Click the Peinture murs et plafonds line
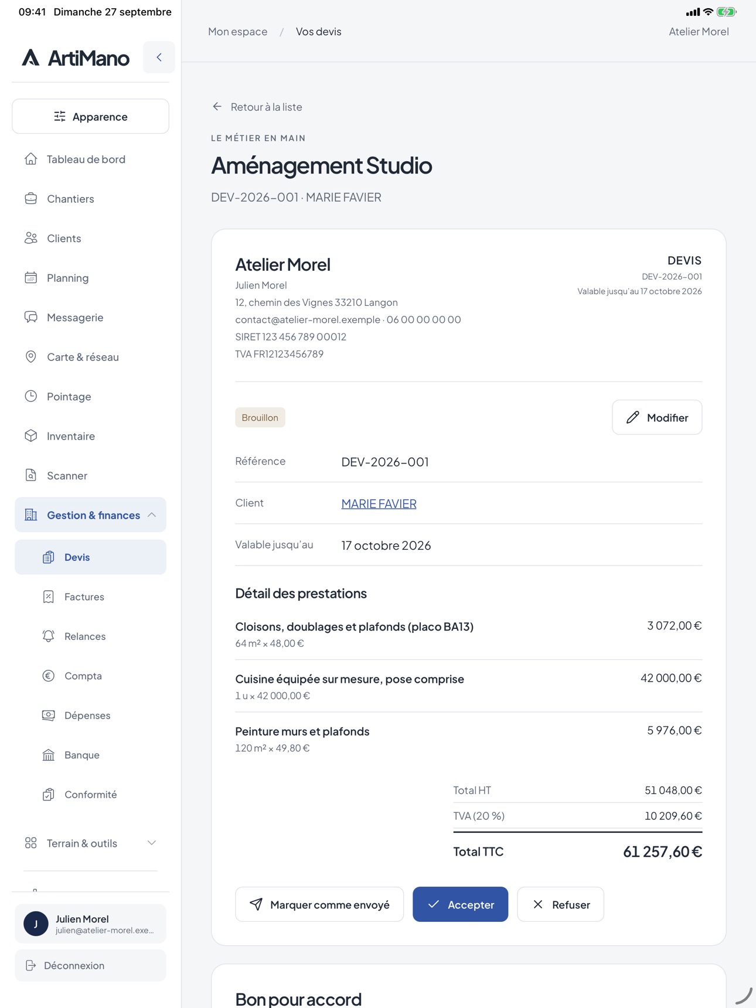Viewport: 756px width, 1008px height. 468,739
